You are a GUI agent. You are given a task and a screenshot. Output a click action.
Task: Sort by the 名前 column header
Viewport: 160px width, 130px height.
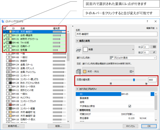point(36,28)
